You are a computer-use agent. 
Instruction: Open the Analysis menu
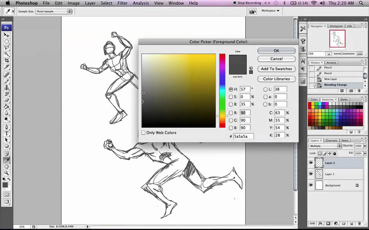(141, 3)
